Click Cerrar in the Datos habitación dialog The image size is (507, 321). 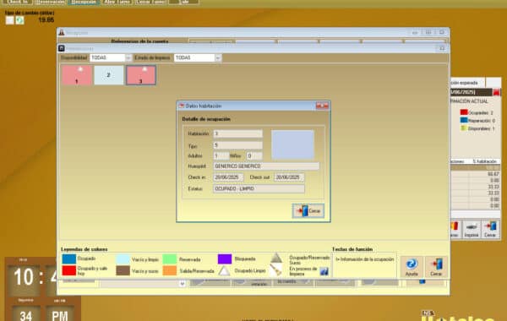click(x=308, y=211)
